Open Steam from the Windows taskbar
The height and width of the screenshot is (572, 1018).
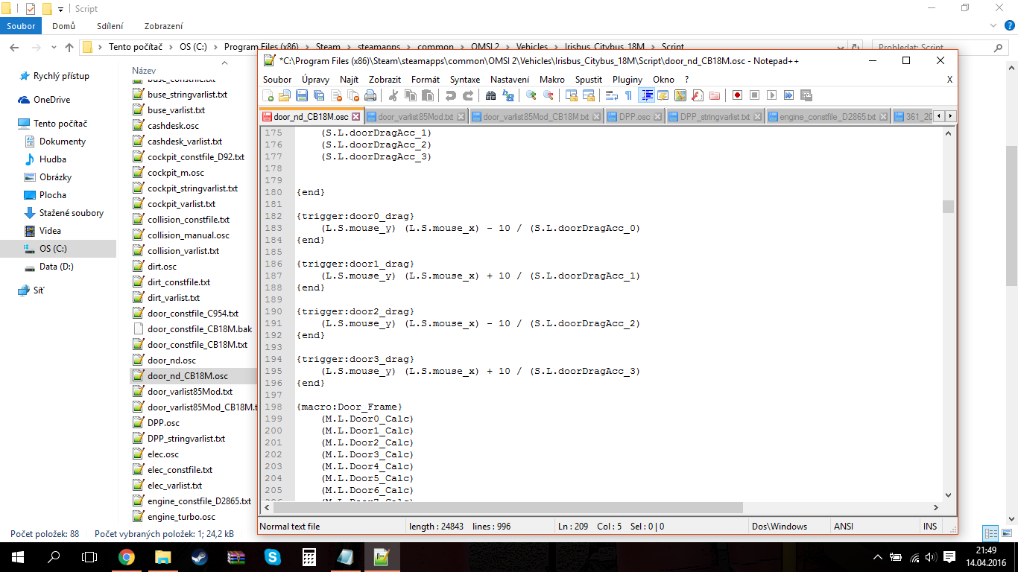(x=199, y=556)
